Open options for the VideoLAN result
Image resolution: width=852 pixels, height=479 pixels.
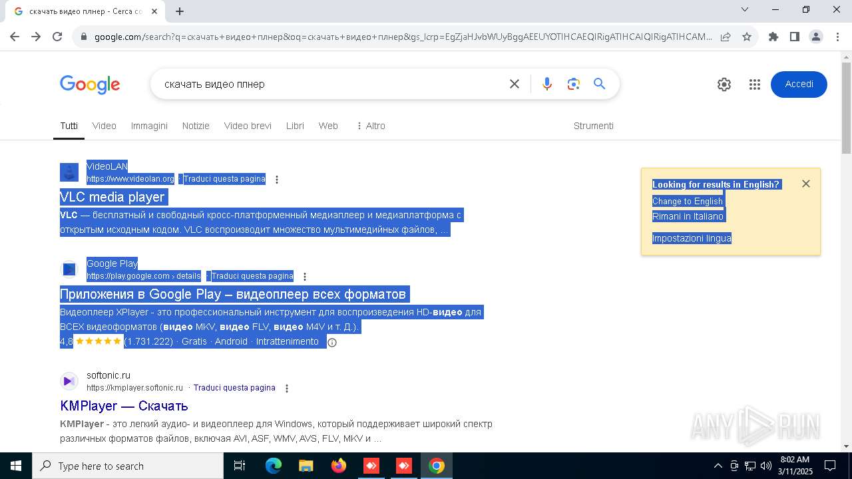[277, 180]
